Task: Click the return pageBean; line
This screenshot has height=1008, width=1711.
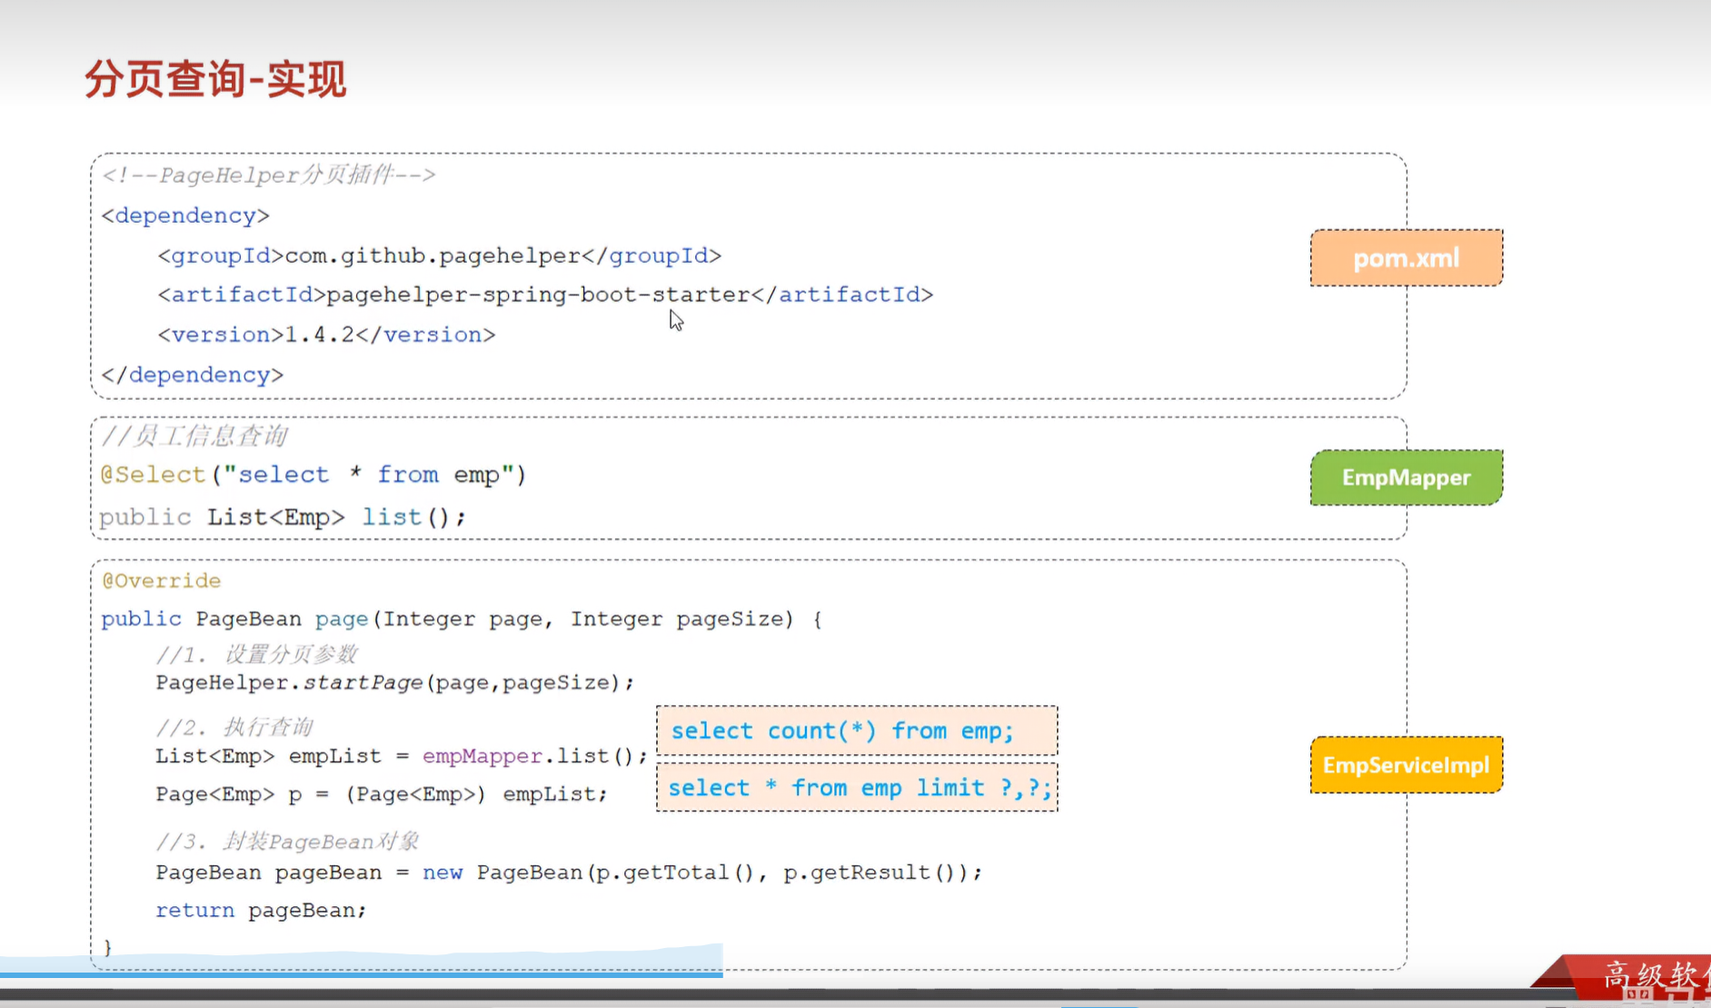Action: click(261, 911)
